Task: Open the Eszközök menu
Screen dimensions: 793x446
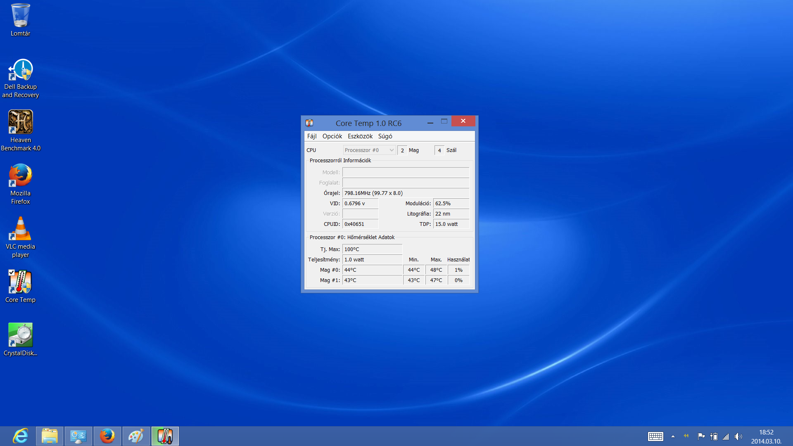Action: (360, 136)
